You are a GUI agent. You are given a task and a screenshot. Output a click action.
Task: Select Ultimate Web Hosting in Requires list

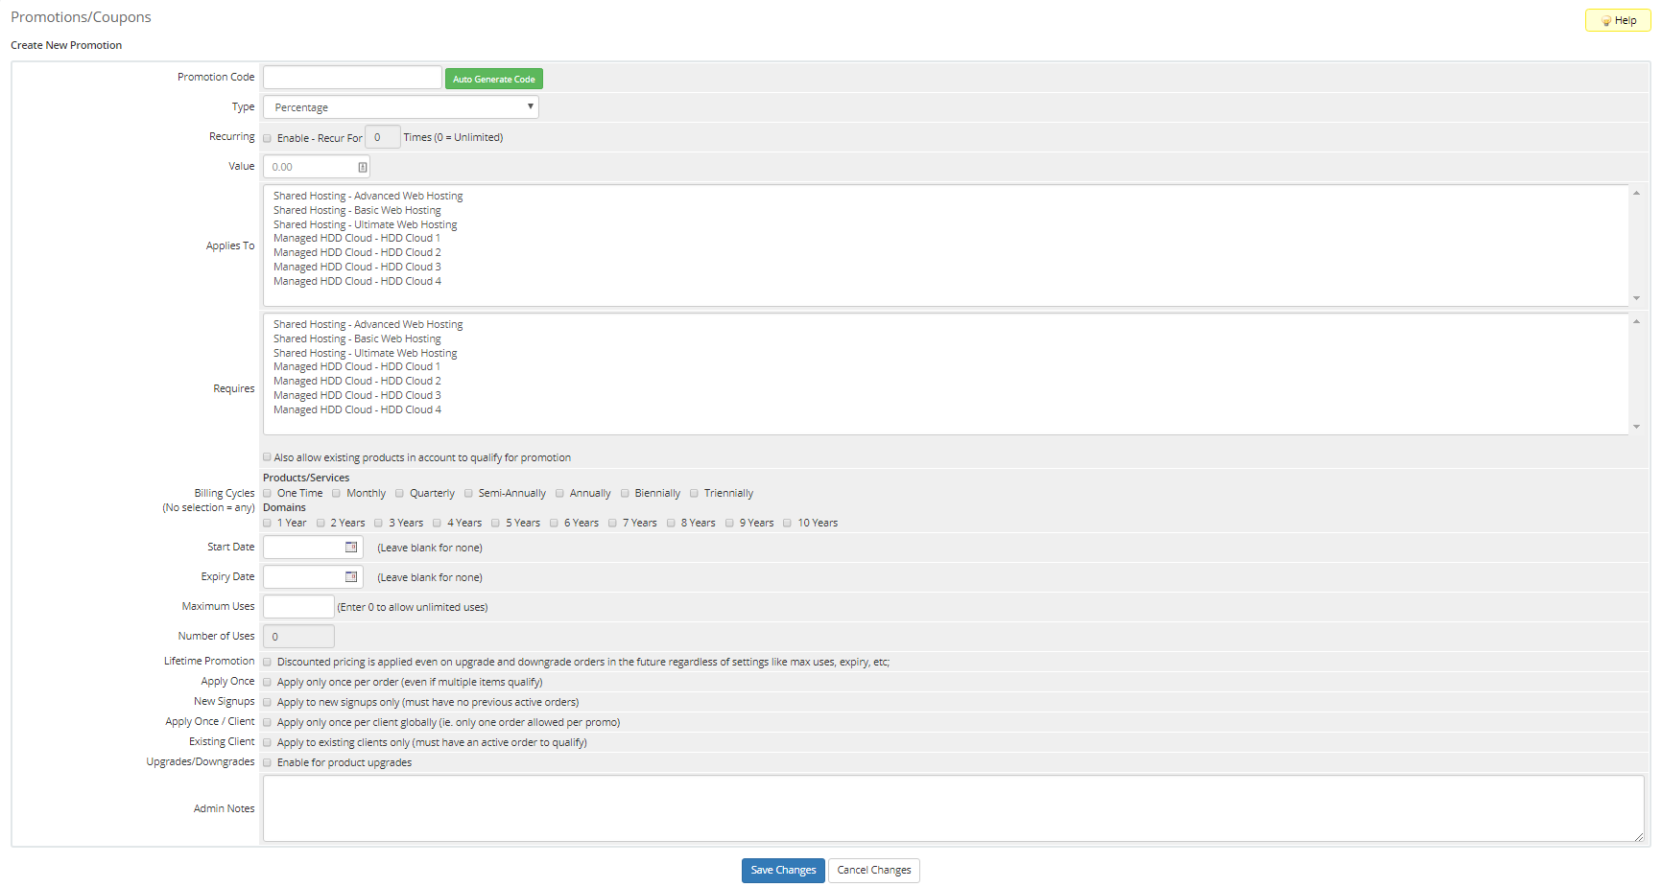pos(365,353)
